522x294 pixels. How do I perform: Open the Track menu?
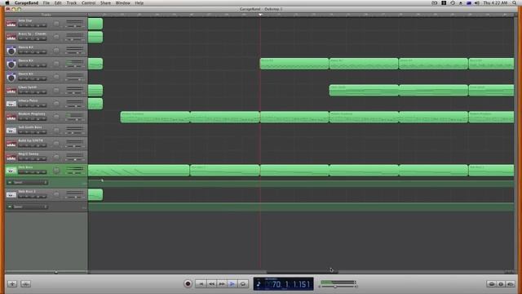(x=71, y=2)
